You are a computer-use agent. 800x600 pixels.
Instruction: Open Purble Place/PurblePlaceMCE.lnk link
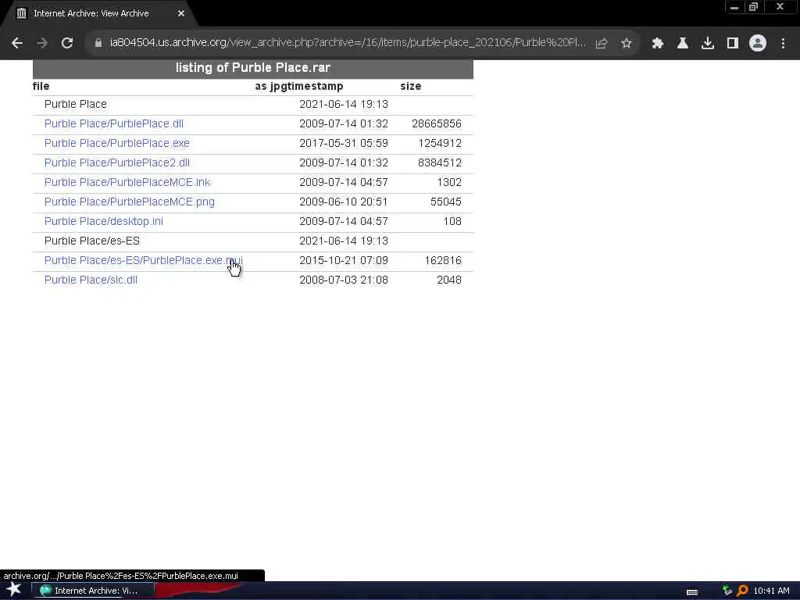pyautogui.click(x=127, y=182)
